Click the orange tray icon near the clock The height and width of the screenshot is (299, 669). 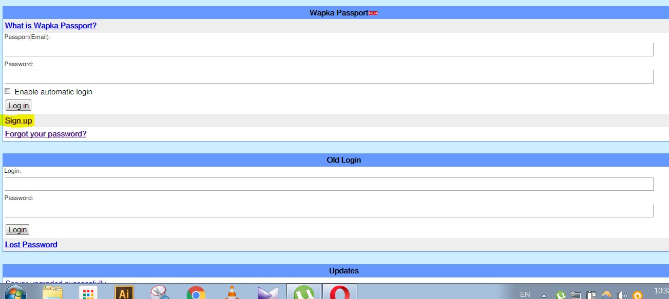(x=637, y=295)
